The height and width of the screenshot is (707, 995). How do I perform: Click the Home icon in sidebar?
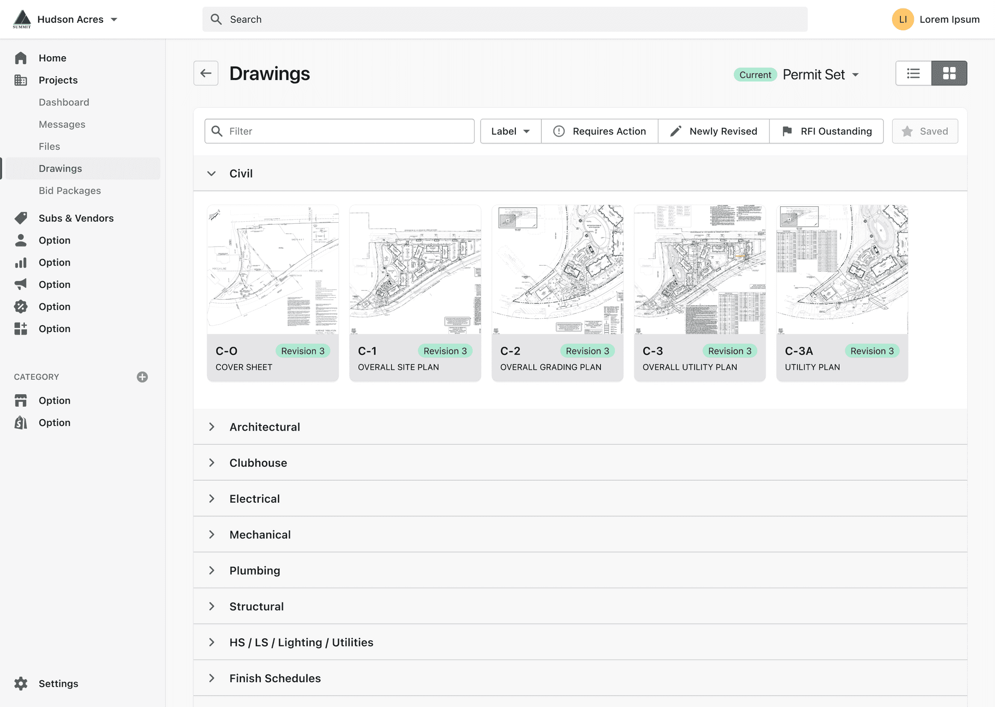point(21,58)
